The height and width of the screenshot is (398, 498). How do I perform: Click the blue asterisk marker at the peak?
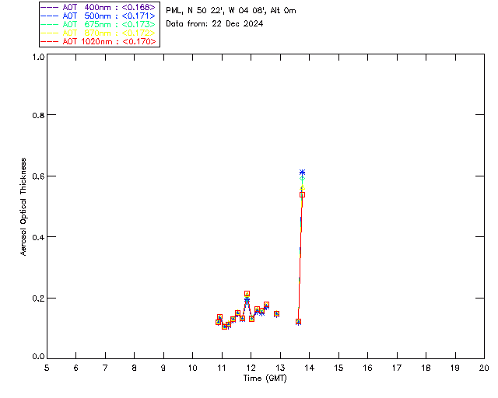pyautogui.click(x=303, y=173)
